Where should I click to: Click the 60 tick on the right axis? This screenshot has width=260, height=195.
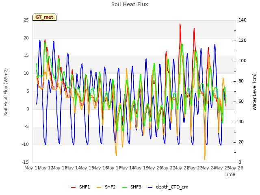pyautogui.click(x=241, y=101)
